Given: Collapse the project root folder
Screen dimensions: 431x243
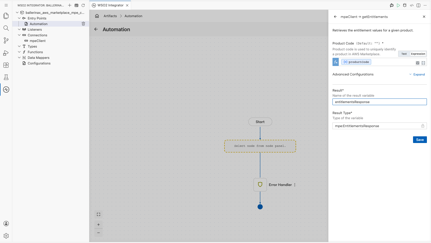Looking at the screenshot, I should pos(17,13).
